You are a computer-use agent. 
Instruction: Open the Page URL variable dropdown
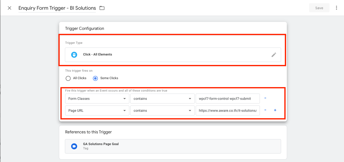point(97,110)
